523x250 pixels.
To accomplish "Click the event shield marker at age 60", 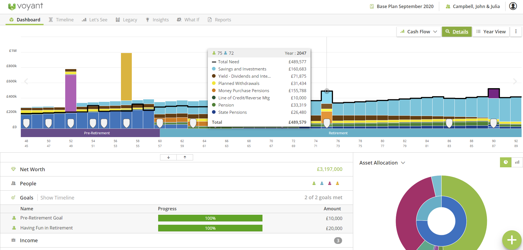I will (160, 123).
